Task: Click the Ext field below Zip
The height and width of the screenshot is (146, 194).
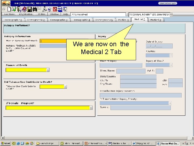Action: pos(175,85)
